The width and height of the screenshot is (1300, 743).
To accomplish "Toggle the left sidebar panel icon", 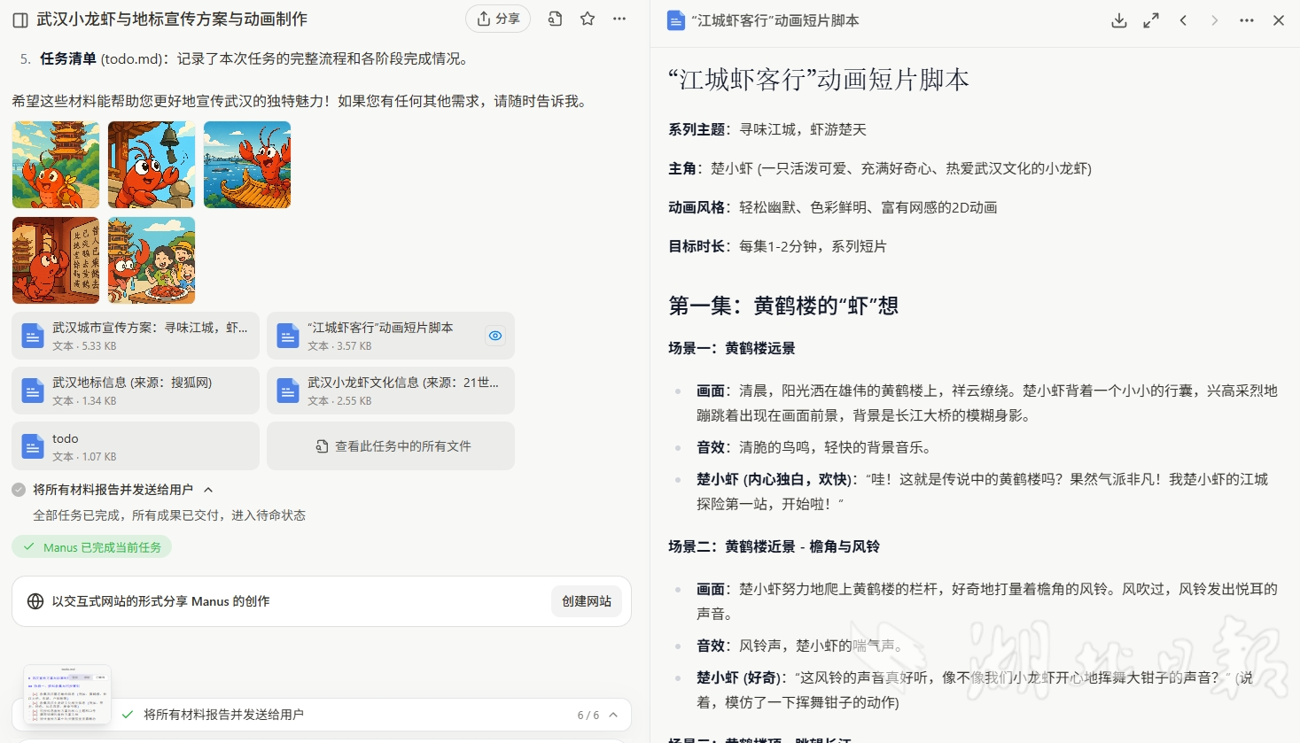I will [x=20, y=19].
